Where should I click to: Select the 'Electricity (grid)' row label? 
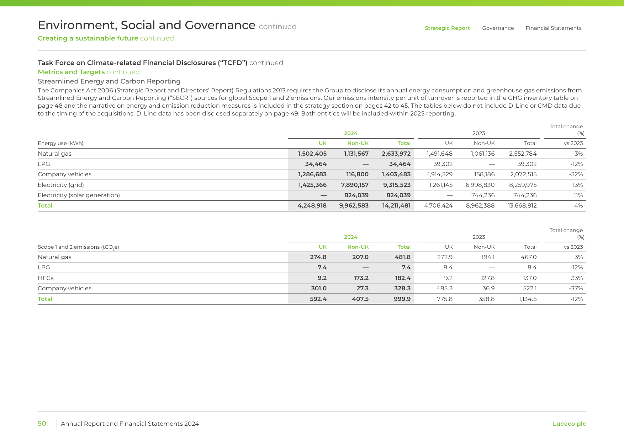61,185
